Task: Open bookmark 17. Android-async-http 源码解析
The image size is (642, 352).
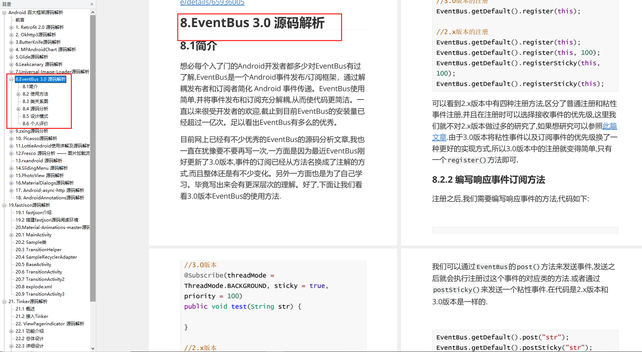Action: (50, 190)
